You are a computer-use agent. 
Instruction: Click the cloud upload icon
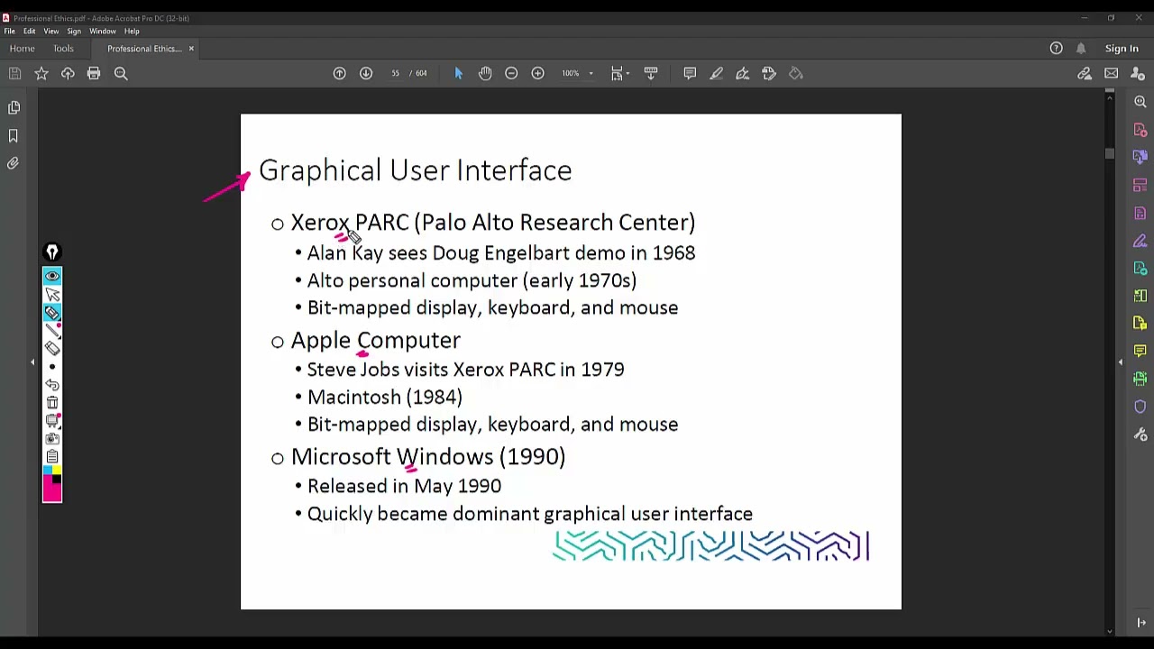pos(68,73)
